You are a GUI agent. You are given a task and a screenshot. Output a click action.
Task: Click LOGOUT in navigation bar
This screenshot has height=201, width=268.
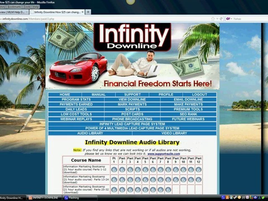pyautogui.click(x=199, y=95)
